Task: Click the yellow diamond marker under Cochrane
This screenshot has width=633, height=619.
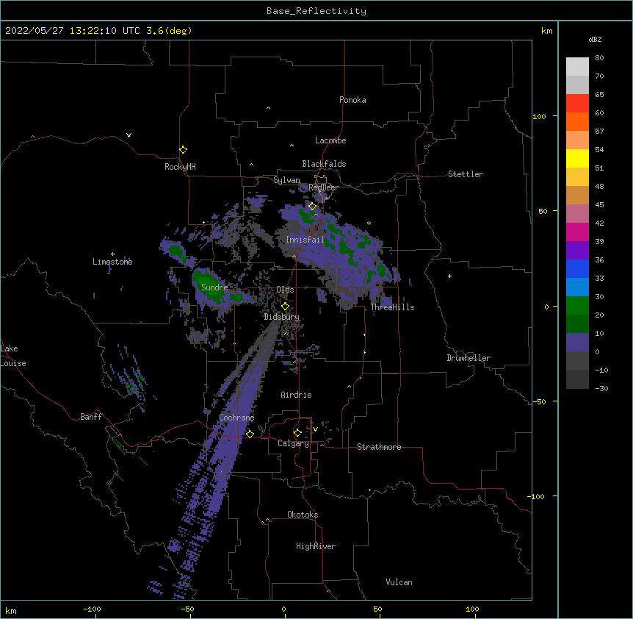Action: (x=250, y=434)
